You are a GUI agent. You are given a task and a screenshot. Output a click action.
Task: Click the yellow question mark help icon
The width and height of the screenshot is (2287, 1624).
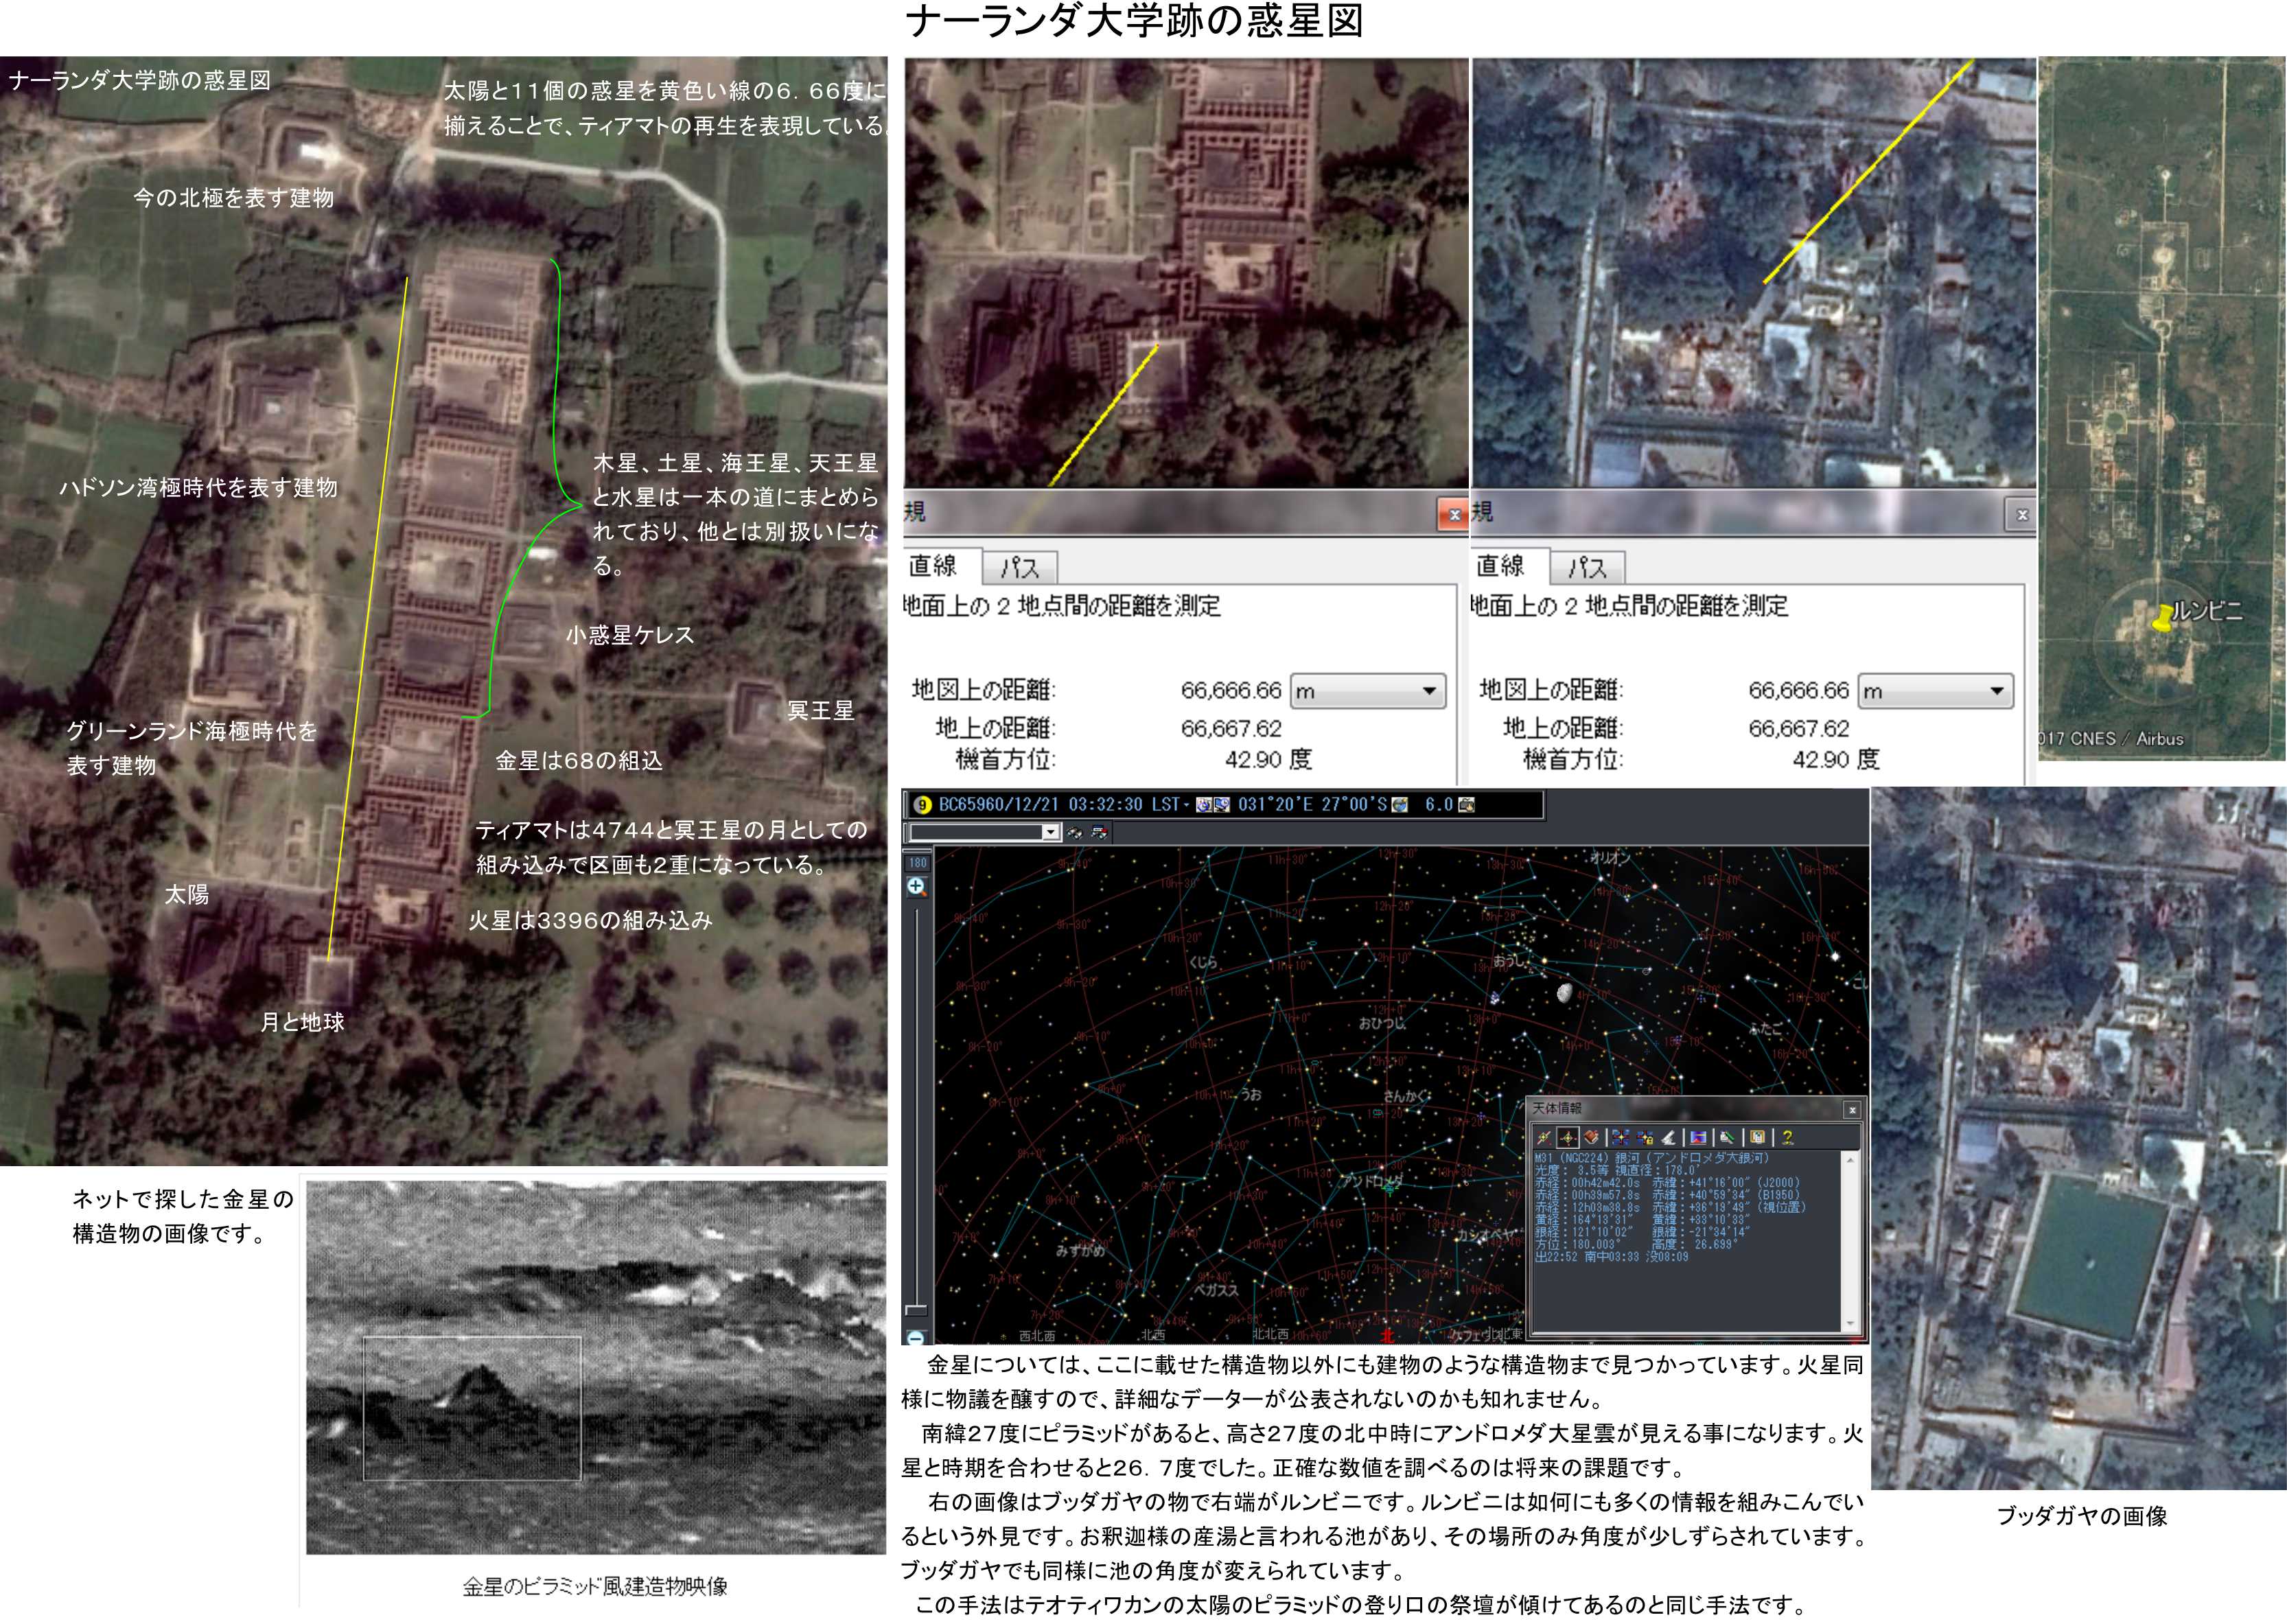(1787, 1137)
